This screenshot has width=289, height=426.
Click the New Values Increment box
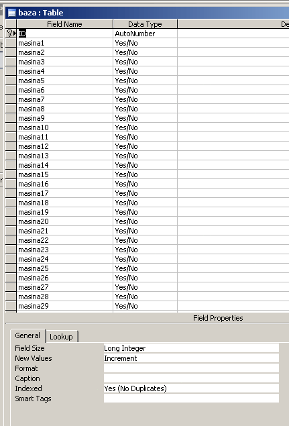tap(191, 358)
